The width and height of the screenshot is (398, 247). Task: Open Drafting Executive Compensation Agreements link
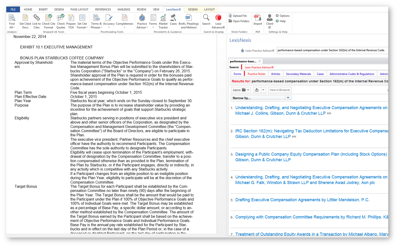[302, 200]
